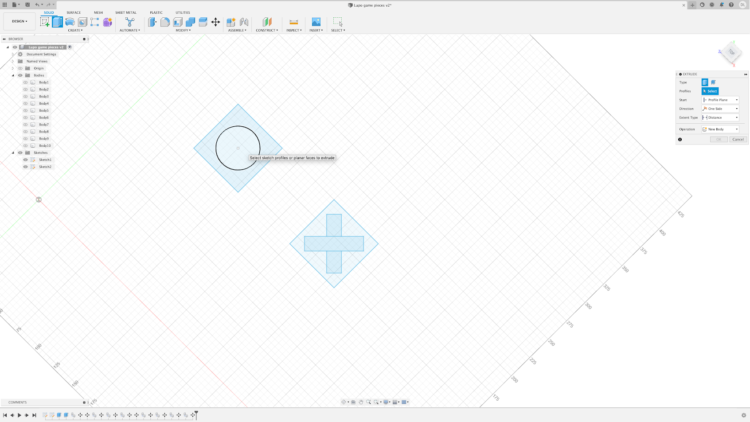
Task: Jump to the timeline start
Action: click(x=5, y=415)
